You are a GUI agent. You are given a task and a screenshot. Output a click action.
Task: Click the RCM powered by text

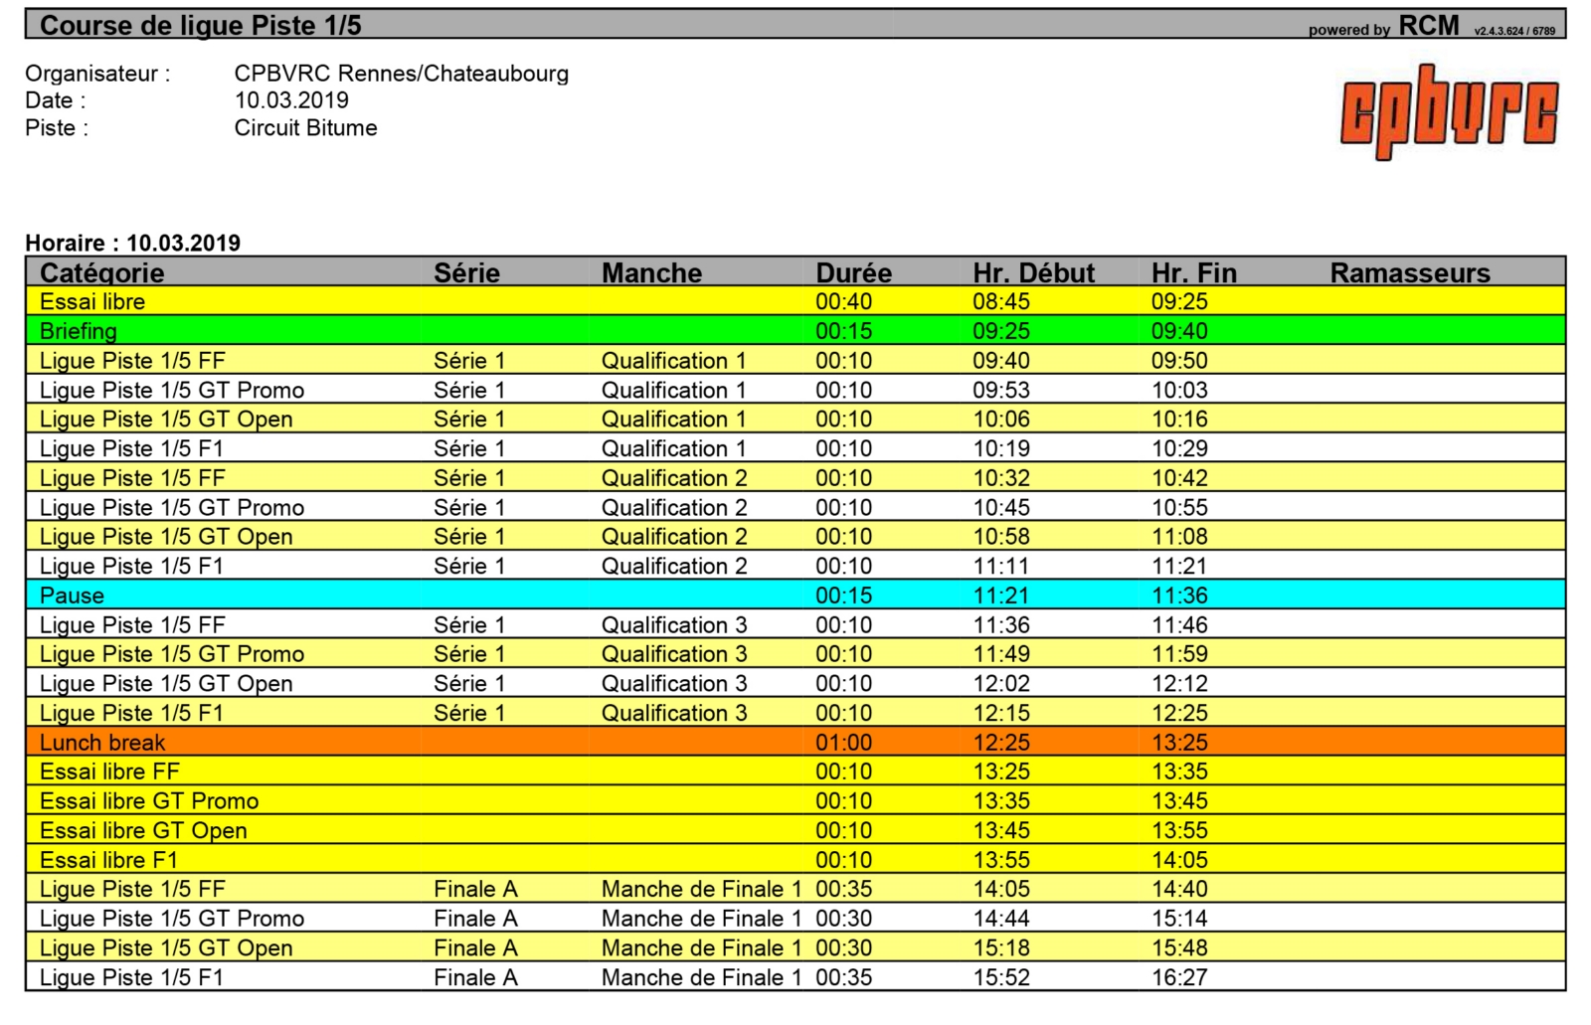click(x=1383, y=27)
